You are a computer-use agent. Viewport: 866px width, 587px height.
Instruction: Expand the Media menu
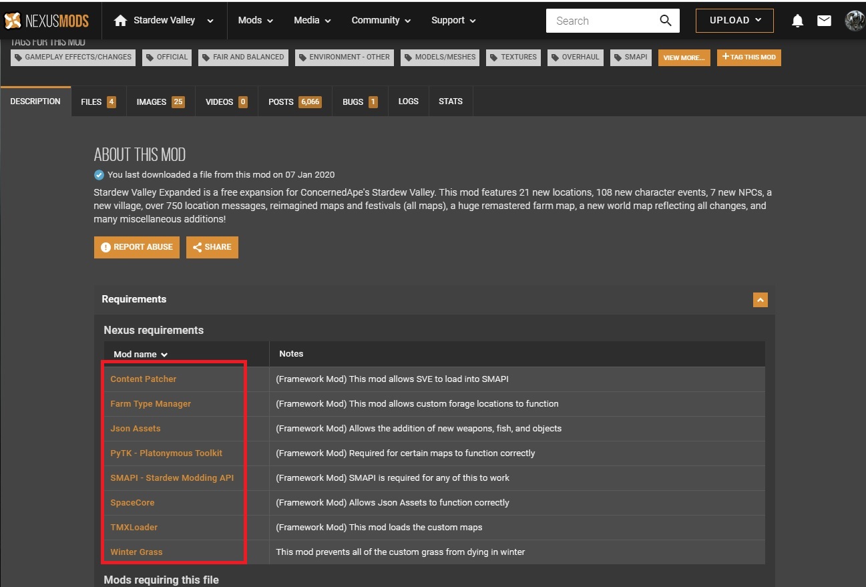click(x=312, y=21)
